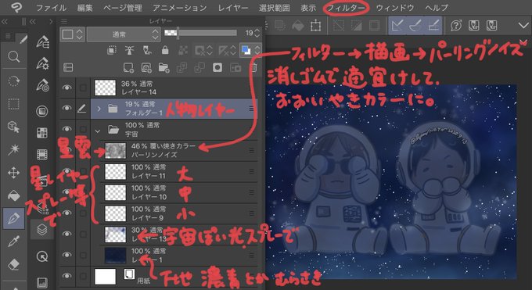Select the Move layer tool
This screenshot has height=290, width=532.
point(13,173)
